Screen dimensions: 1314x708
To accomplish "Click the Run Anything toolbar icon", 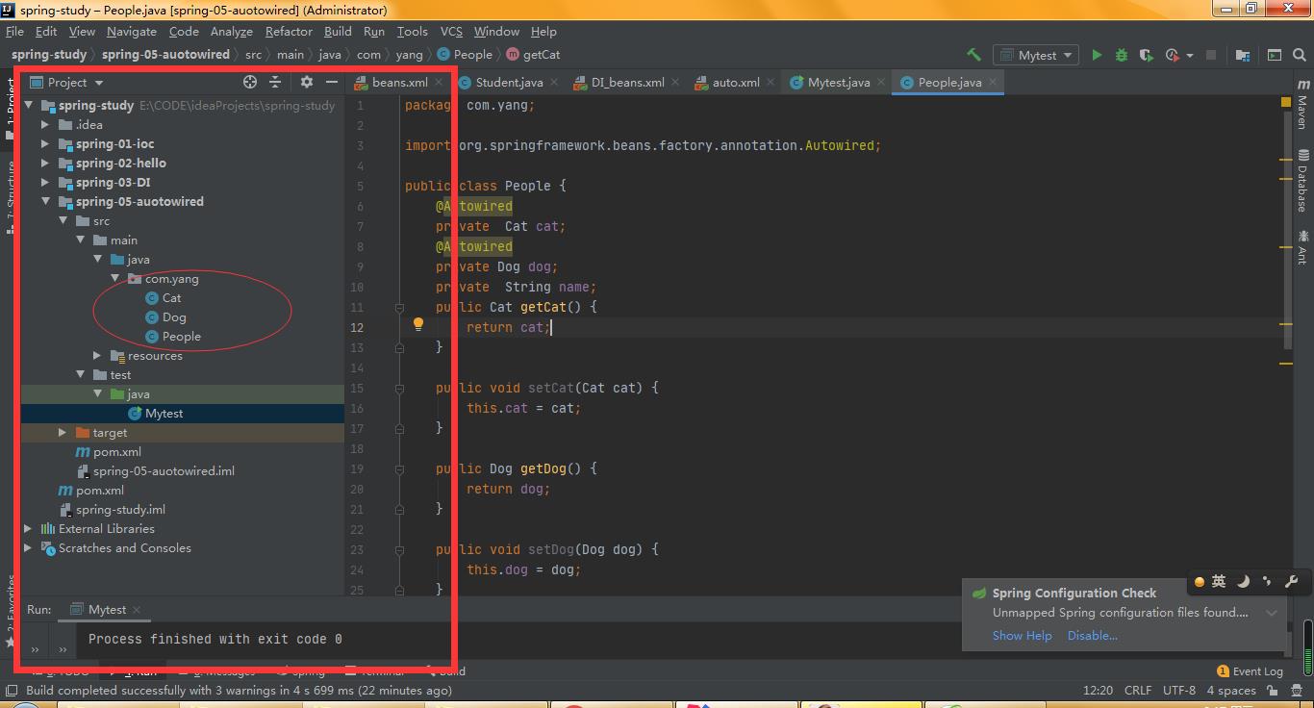I will coord(1275,55).
